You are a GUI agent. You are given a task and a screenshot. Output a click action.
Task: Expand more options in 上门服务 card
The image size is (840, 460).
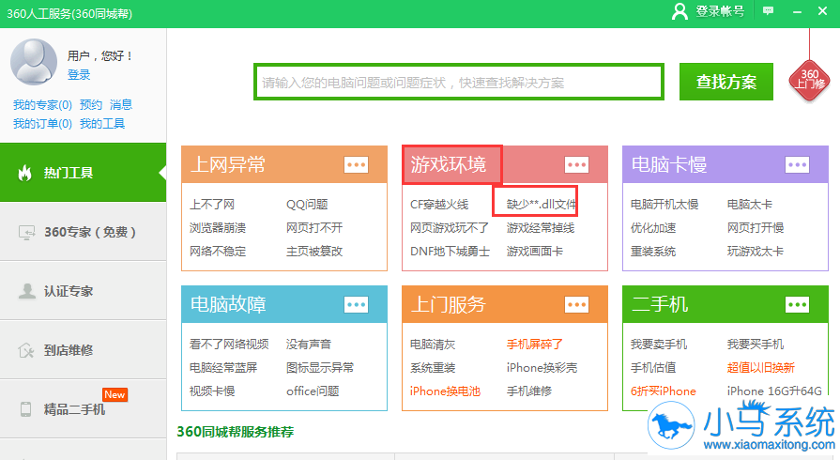[576, 304]
